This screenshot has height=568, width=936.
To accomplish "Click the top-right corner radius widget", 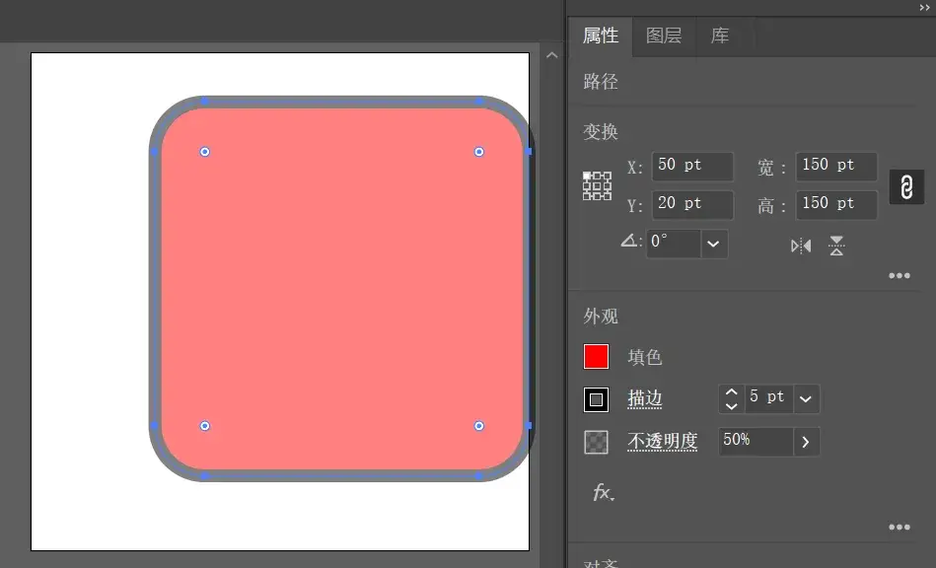I will 478,152.
